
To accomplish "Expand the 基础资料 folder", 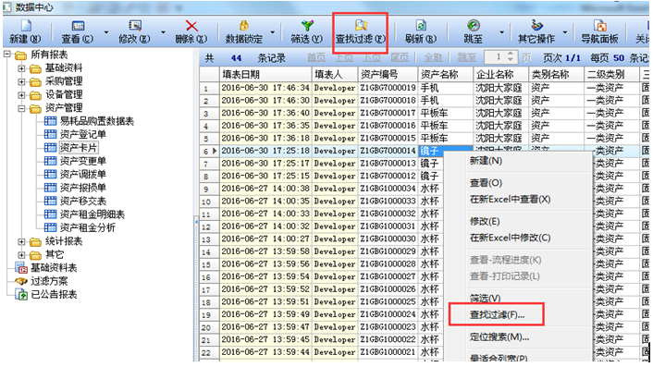I will 21,67.
